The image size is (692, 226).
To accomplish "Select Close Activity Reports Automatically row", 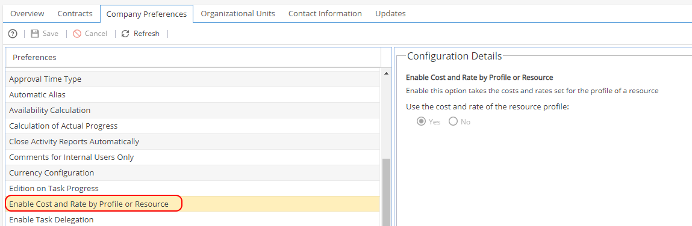I will (192, 142).
